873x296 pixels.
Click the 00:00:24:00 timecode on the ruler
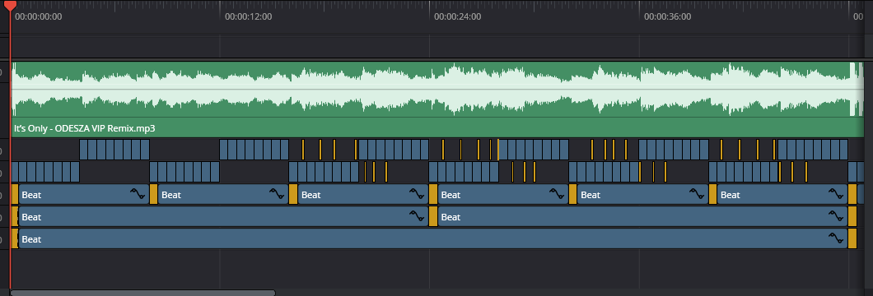[x=458, y=16]
